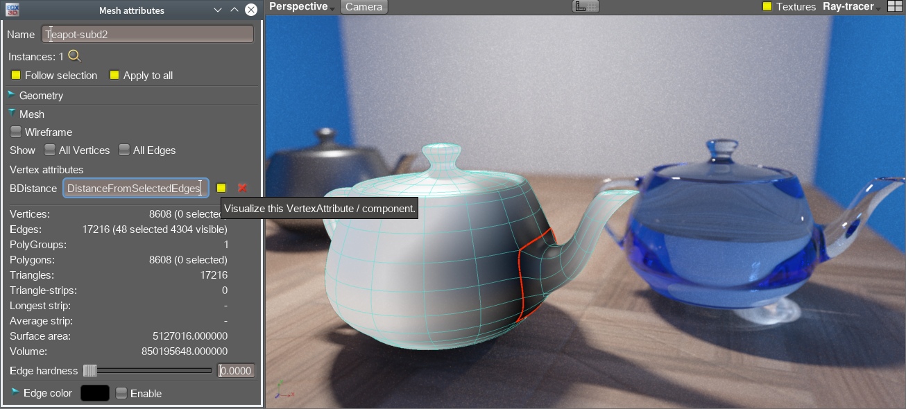The width and height of the screenshot is (906, 409).
Task: Click the Camera button
Action: click(x=364, y=7)
